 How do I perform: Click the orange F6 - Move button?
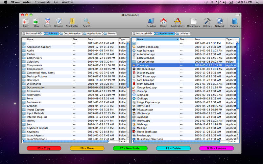point(87,148)
